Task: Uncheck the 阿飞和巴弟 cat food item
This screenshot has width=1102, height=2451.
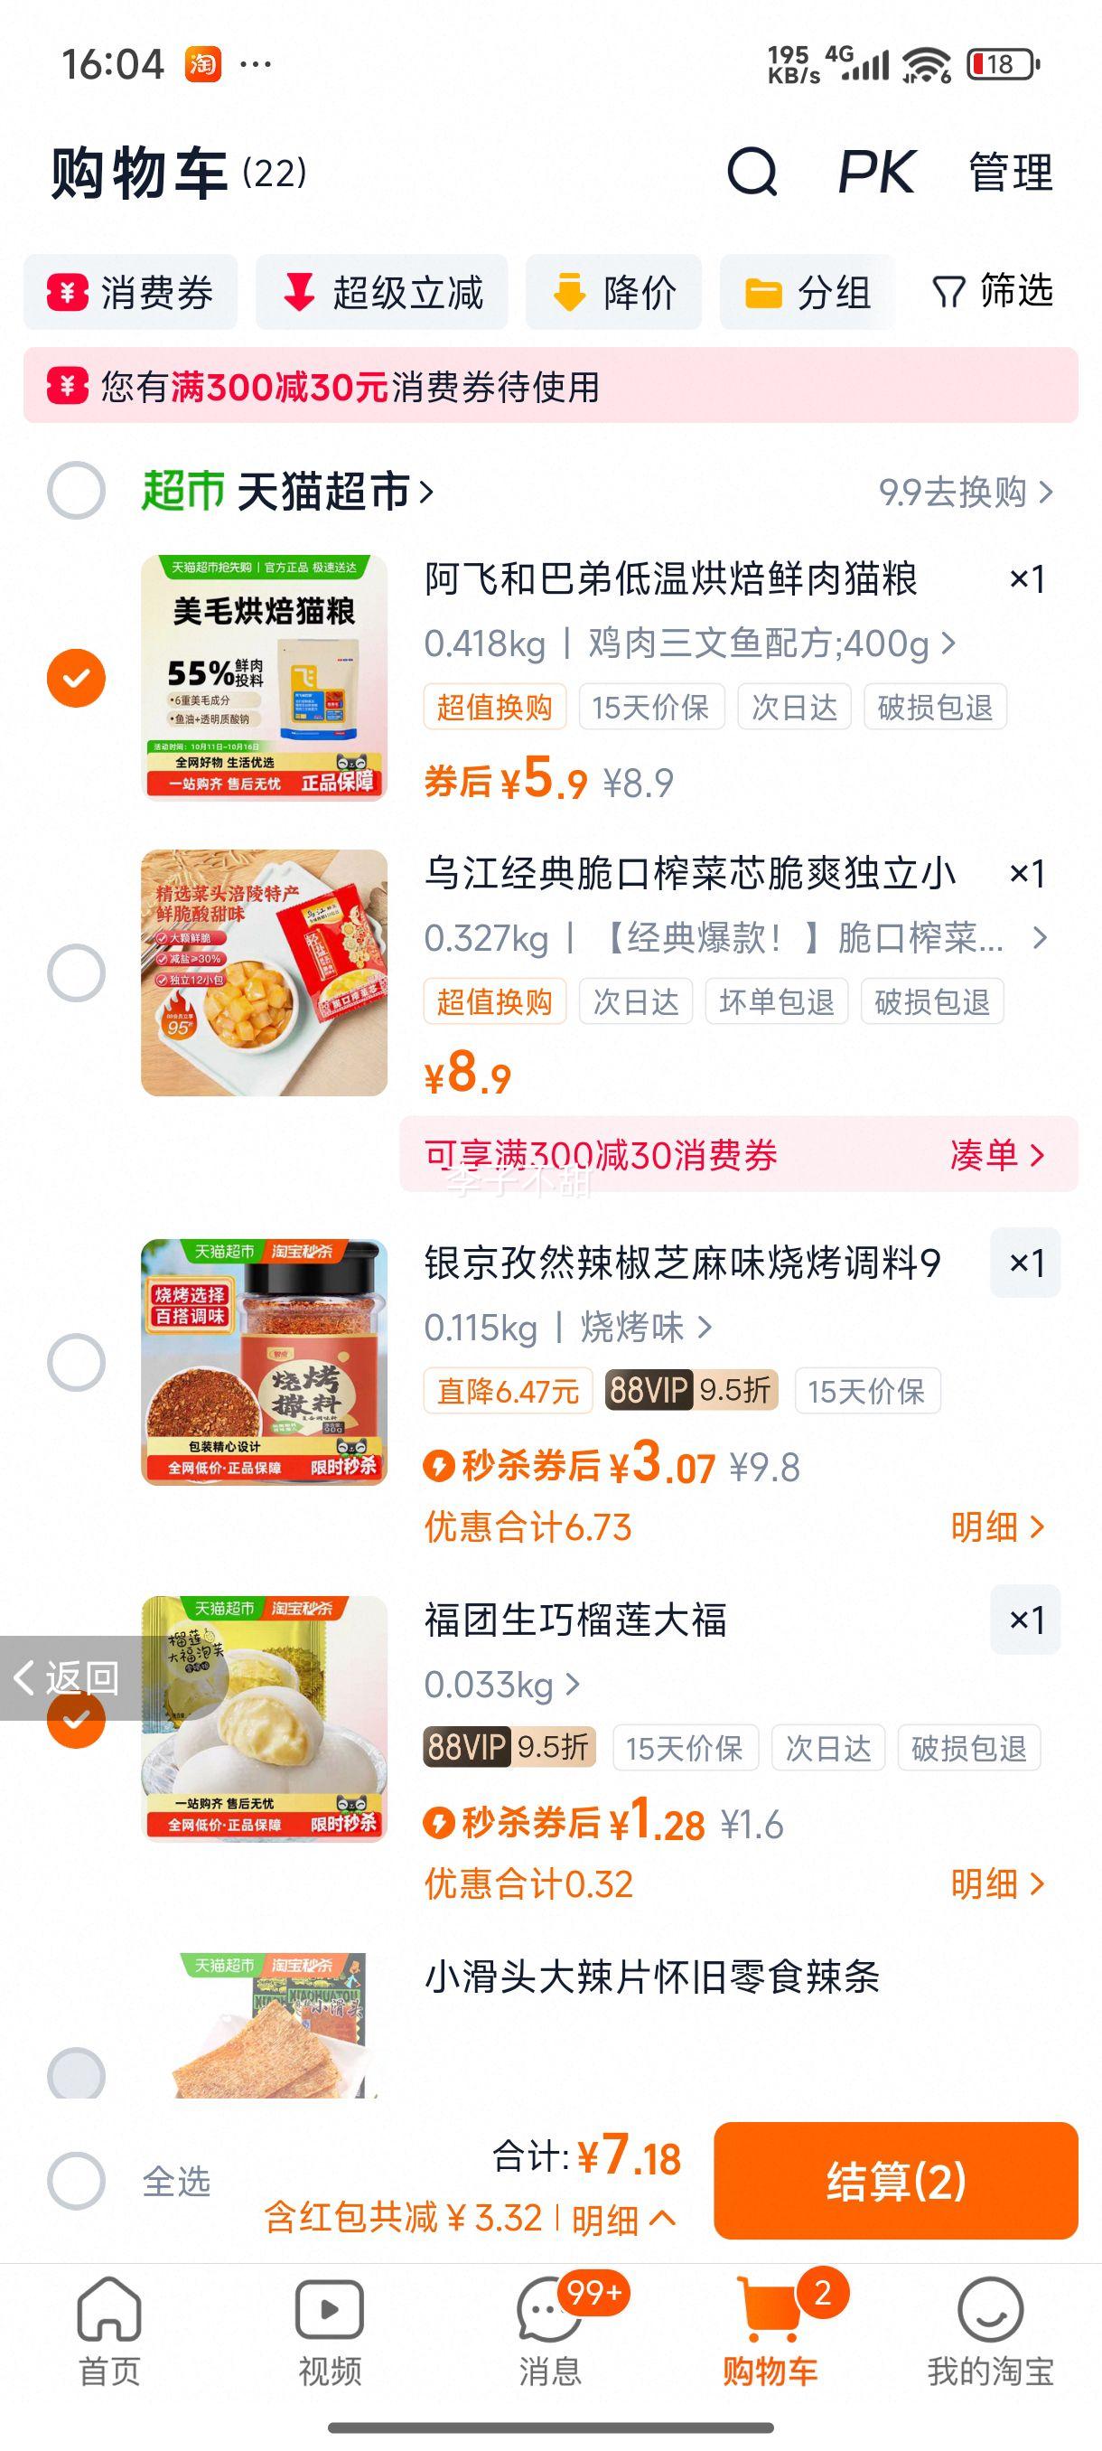Action: point(76,679)
